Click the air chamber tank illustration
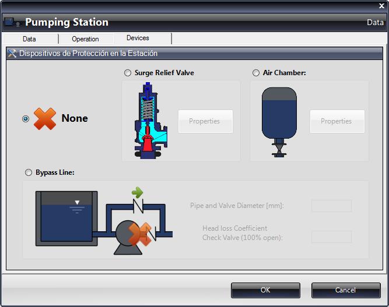Screen dimensions: 389x307 279,121
